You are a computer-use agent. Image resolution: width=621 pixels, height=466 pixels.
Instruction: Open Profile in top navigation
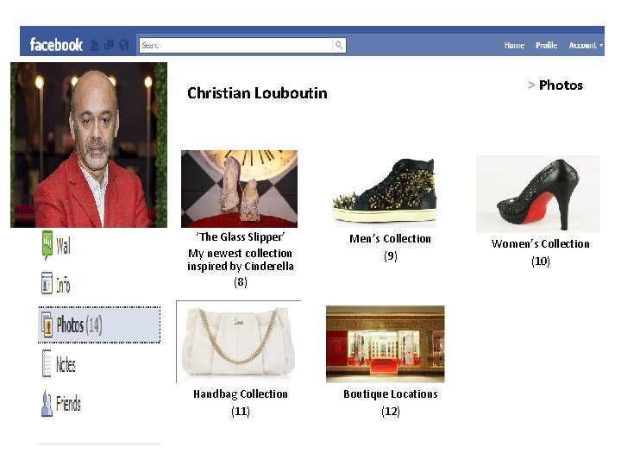546,45
